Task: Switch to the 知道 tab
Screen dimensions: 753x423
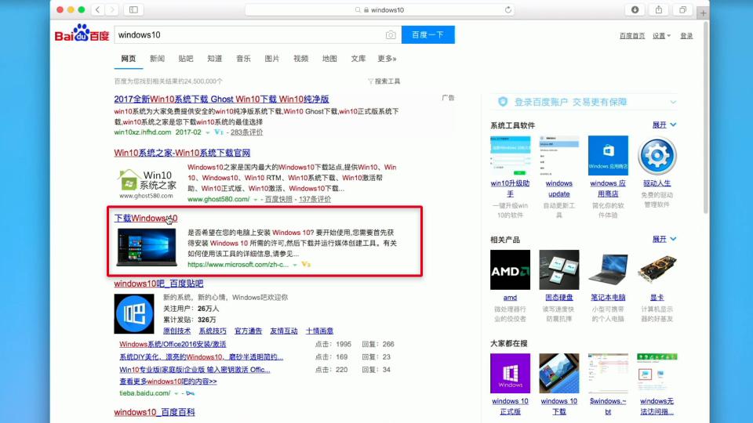Action: tap(215, 59)
